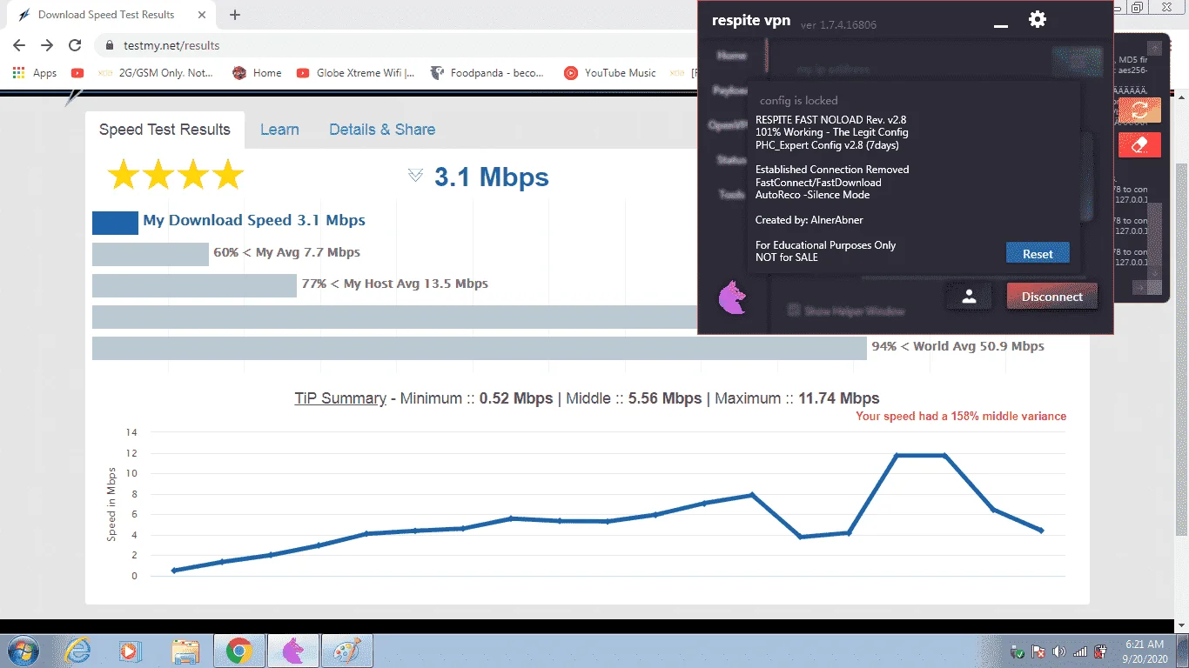Reload the testmy.net page
The image size is (1189, 668).
[75, 45]
